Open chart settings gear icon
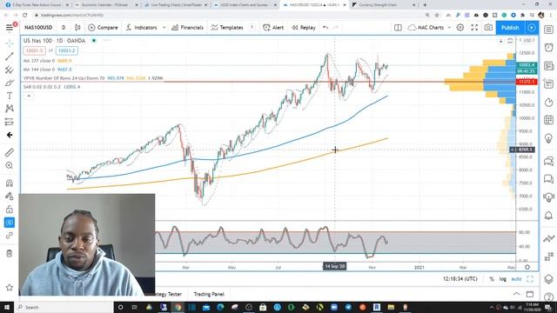557x313 pixels. (460, 28)
